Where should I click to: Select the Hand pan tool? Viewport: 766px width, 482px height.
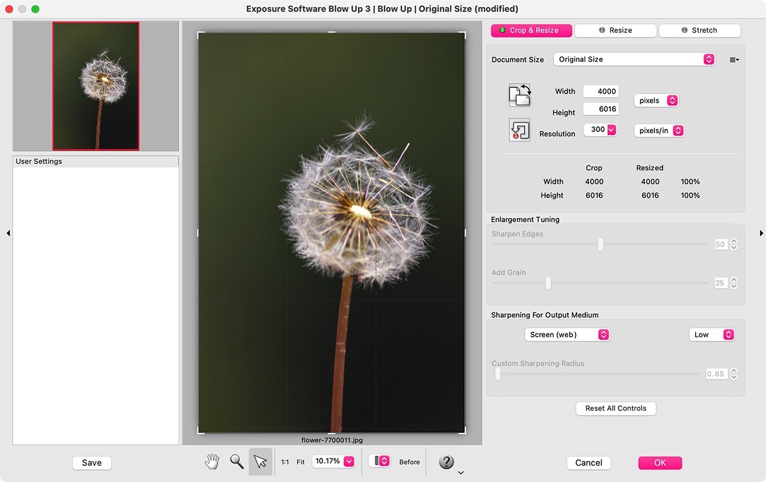(x=212, y=462)
